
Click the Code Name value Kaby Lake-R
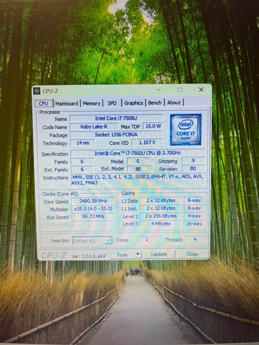[x=94, y=127]
